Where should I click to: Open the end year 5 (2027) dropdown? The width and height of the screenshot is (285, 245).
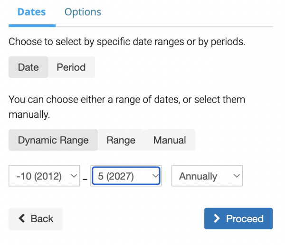(x=126, y=176)
